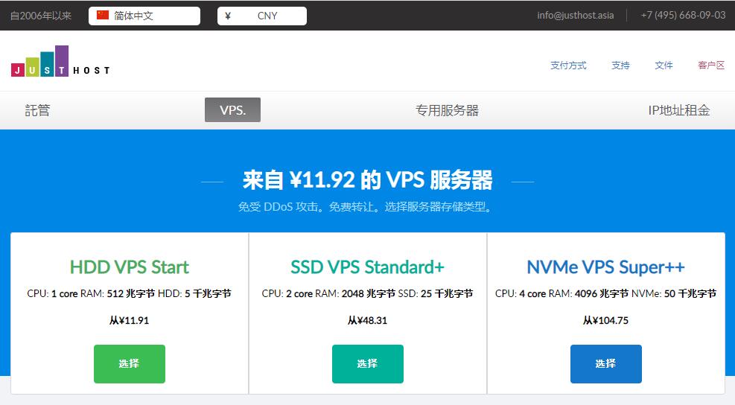Image resolution: width=735 pixels, height=405 pixels.
Task: Click the JustHost logo
Action: click(60, 61)
